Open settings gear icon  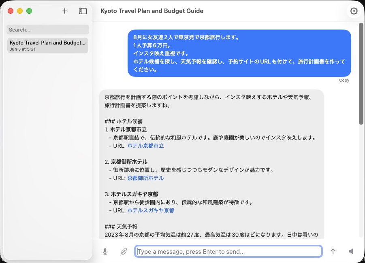354,11
